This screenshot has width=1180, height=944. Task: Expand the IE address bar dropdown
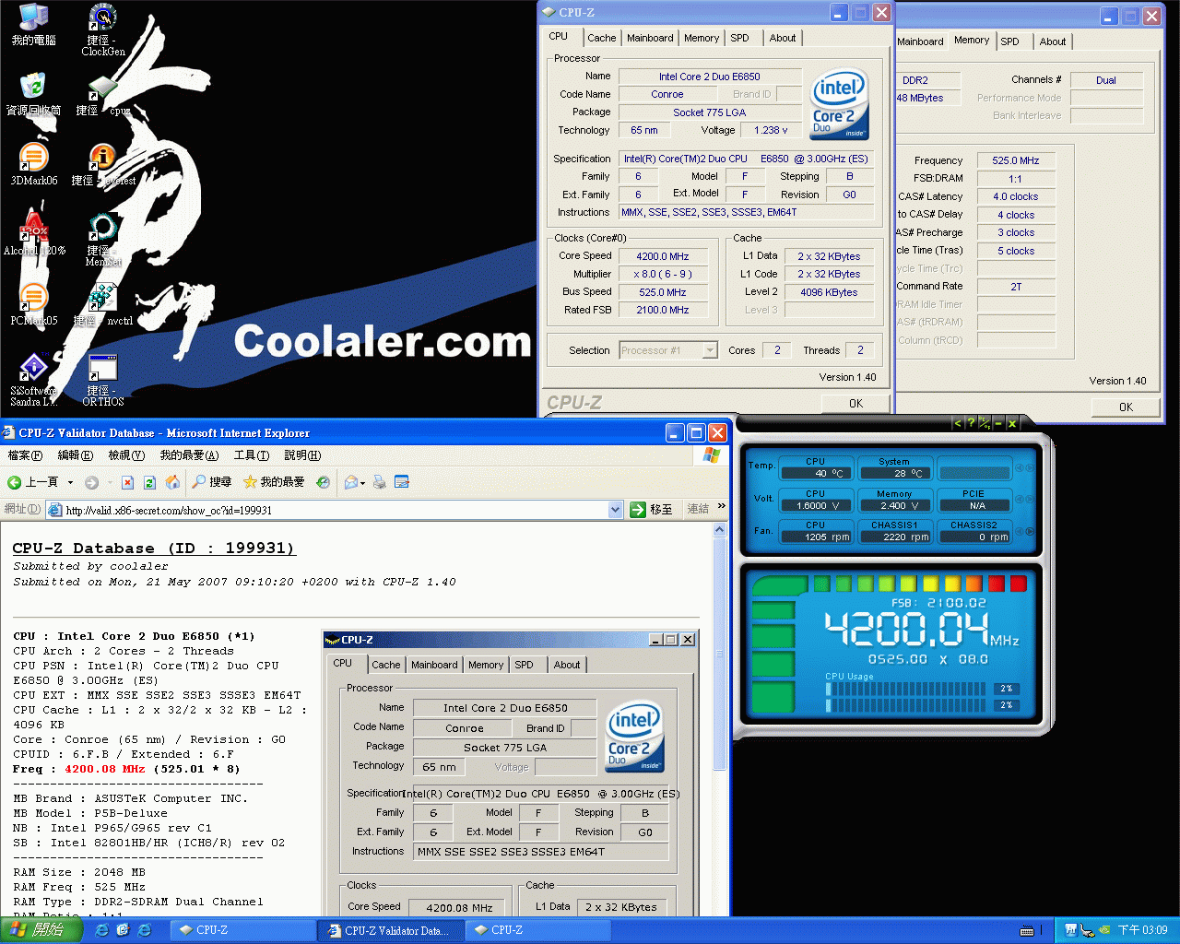pos(616,510)
